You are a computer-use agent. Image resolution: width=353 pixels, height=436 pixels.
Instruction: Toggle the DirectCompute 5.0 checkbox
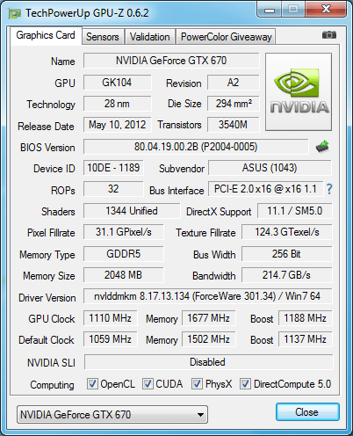coord(245,383)
